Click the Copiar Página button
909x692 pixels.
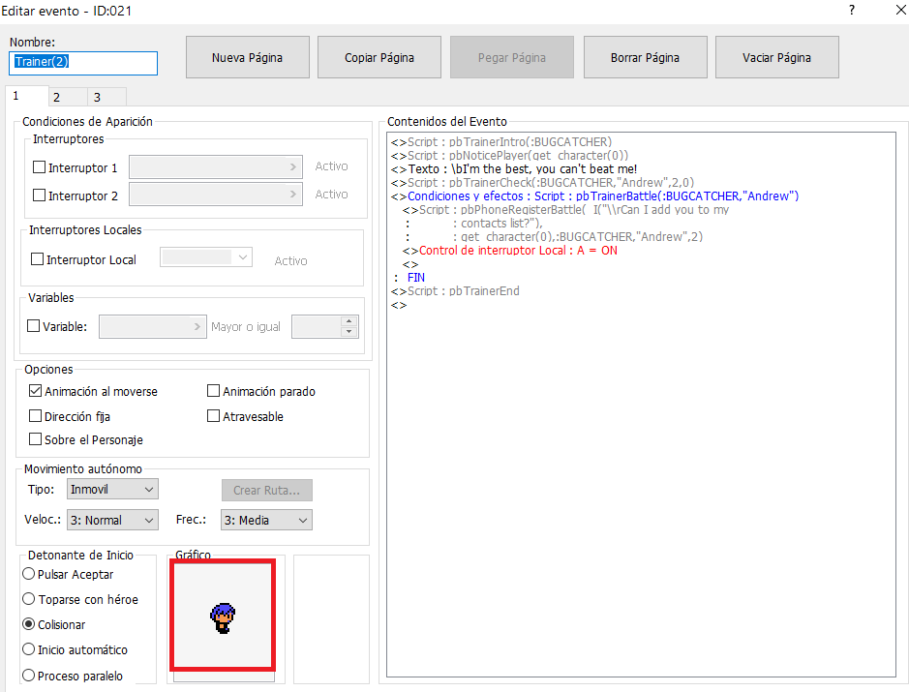[379, 57]
